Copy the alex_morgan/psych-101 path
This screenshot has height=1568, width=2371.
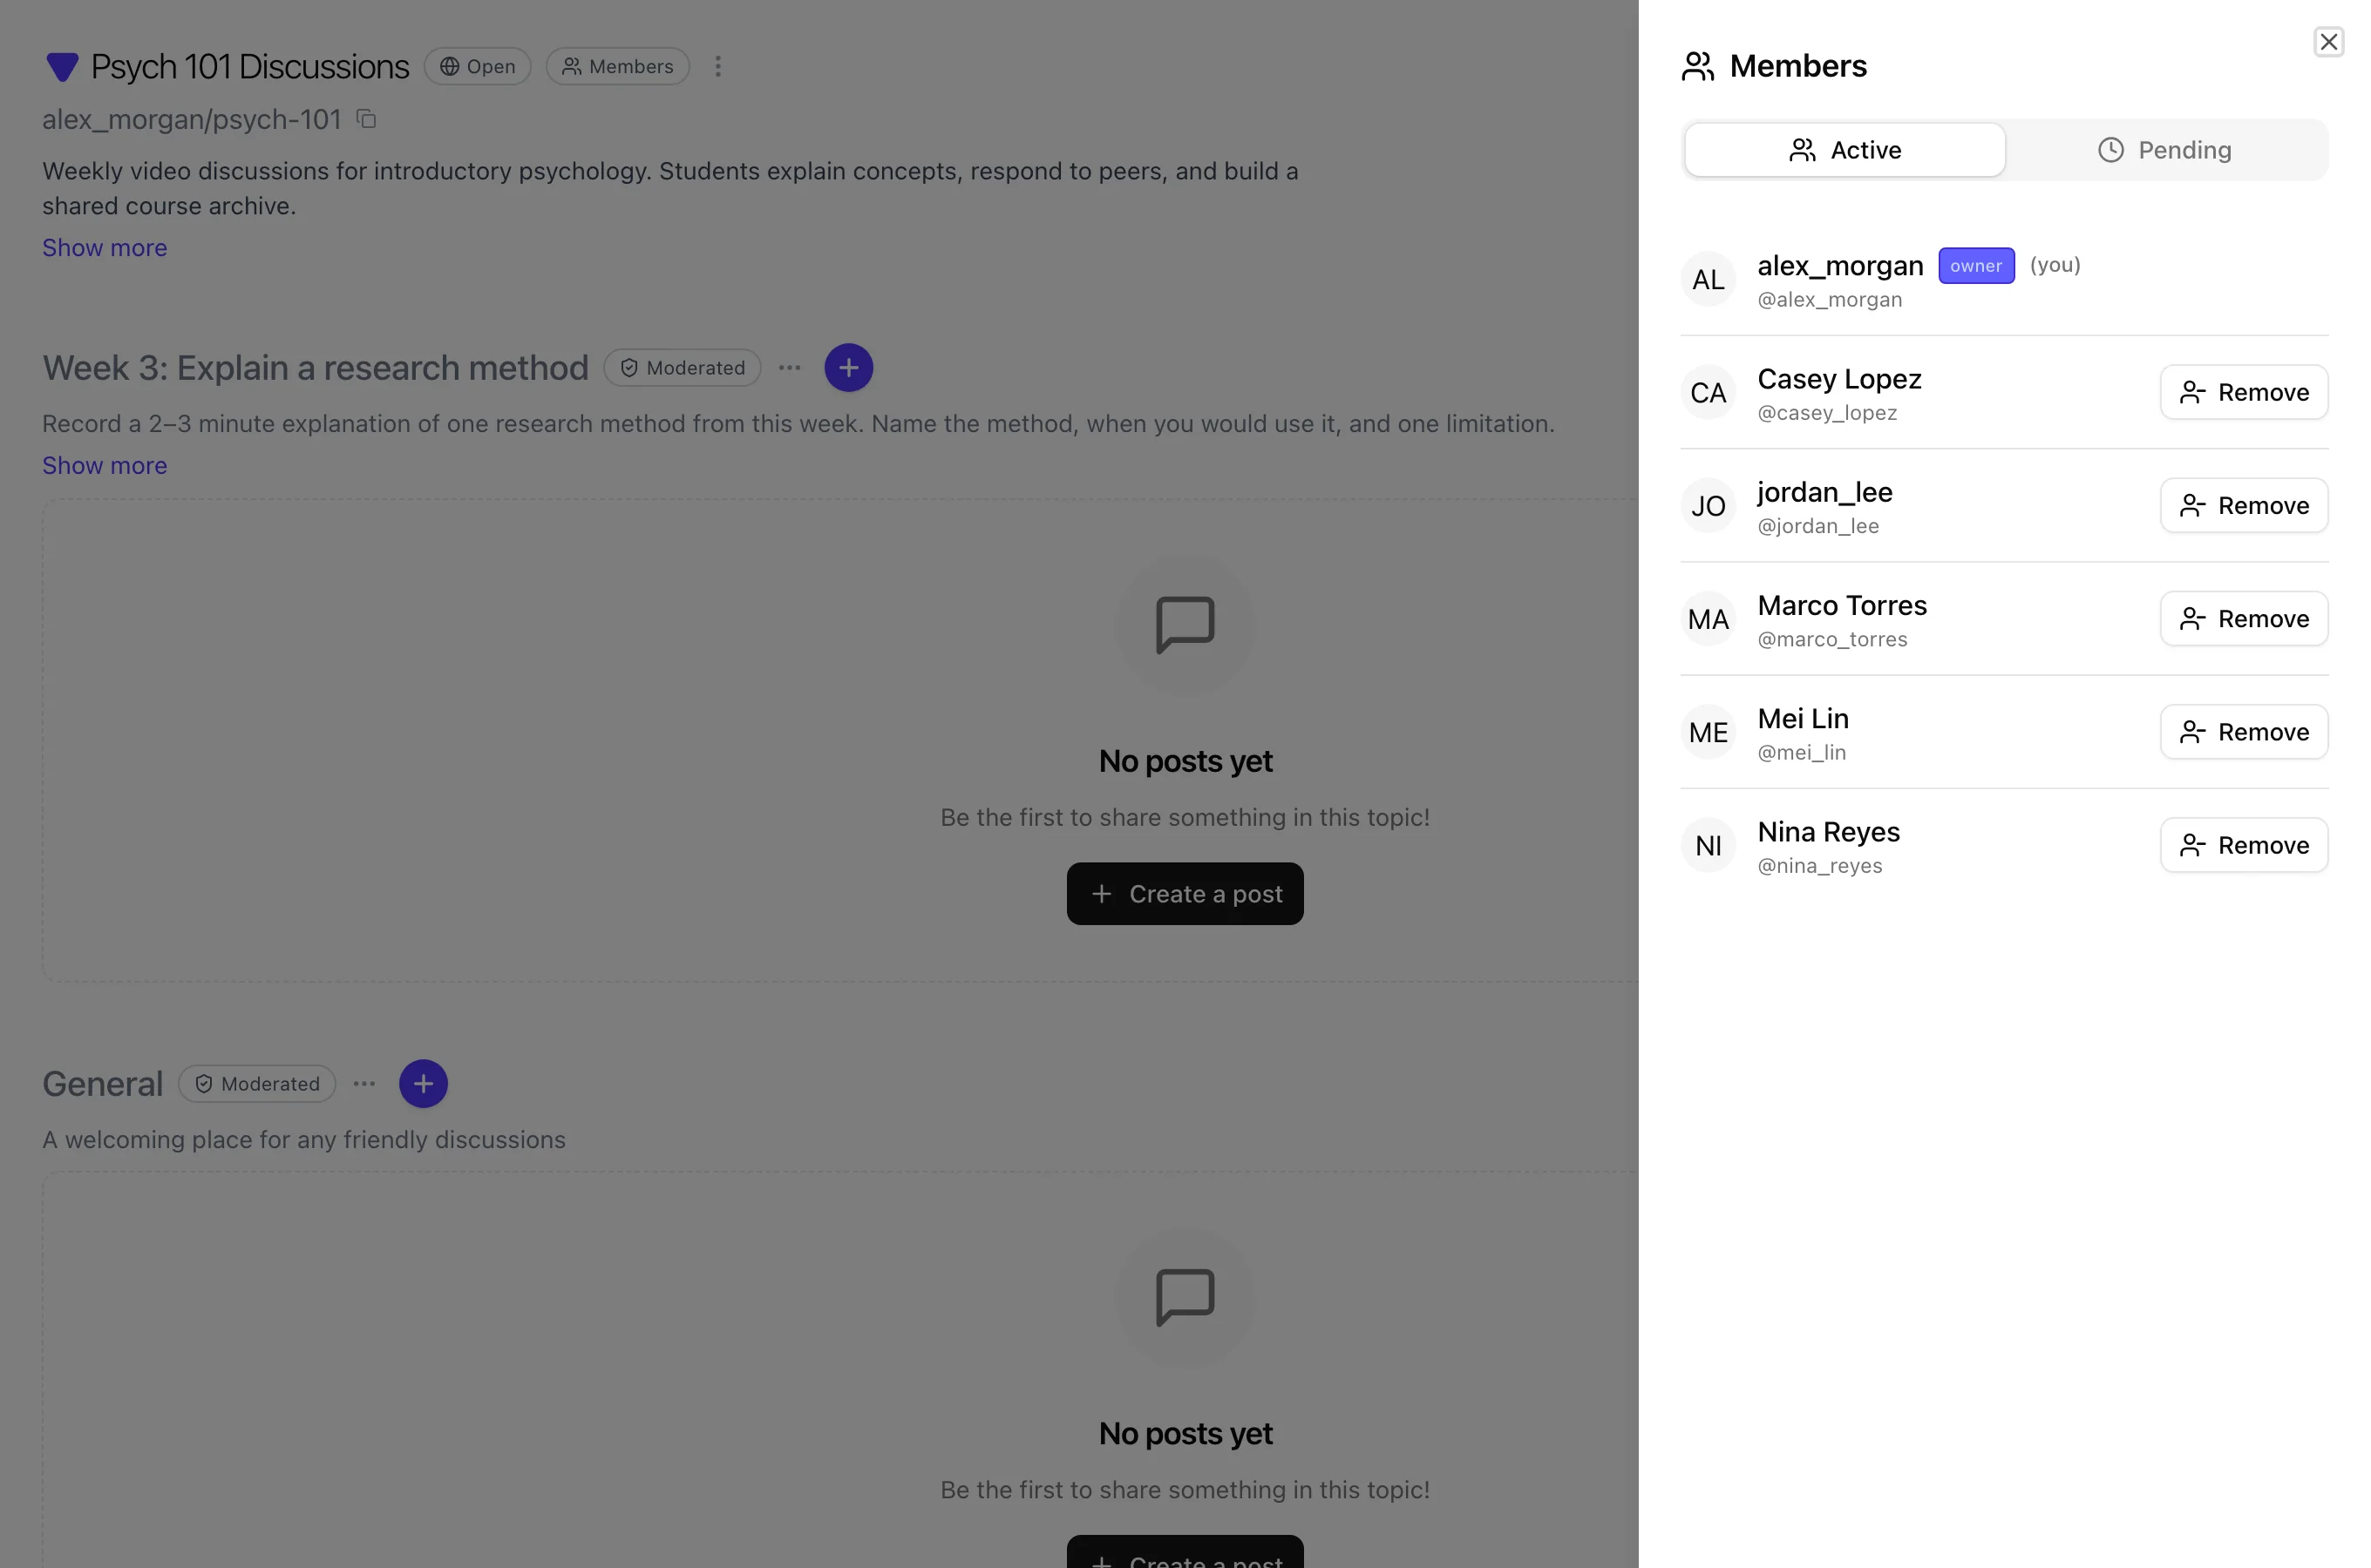366,119
